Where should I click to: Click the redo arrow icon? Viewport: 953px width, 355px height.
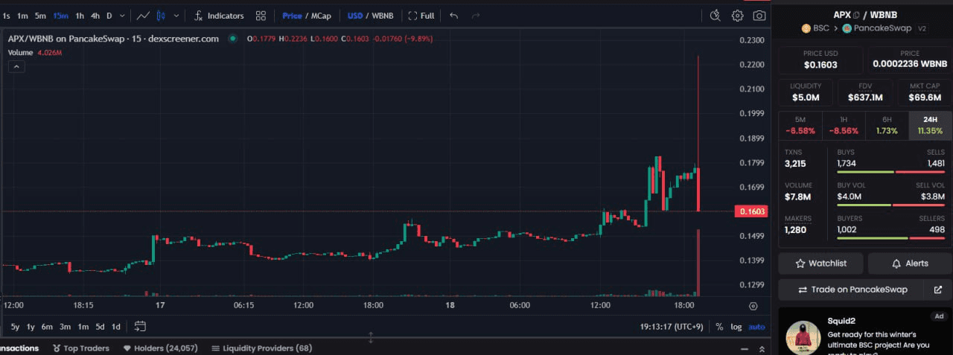tap(476, 16)
